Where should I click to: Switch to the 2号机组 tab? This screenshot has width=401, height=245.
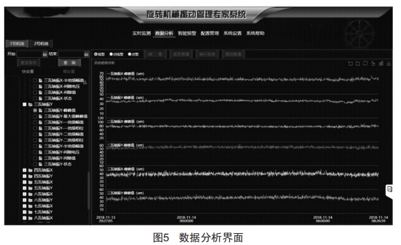click(x=41, y=44)
